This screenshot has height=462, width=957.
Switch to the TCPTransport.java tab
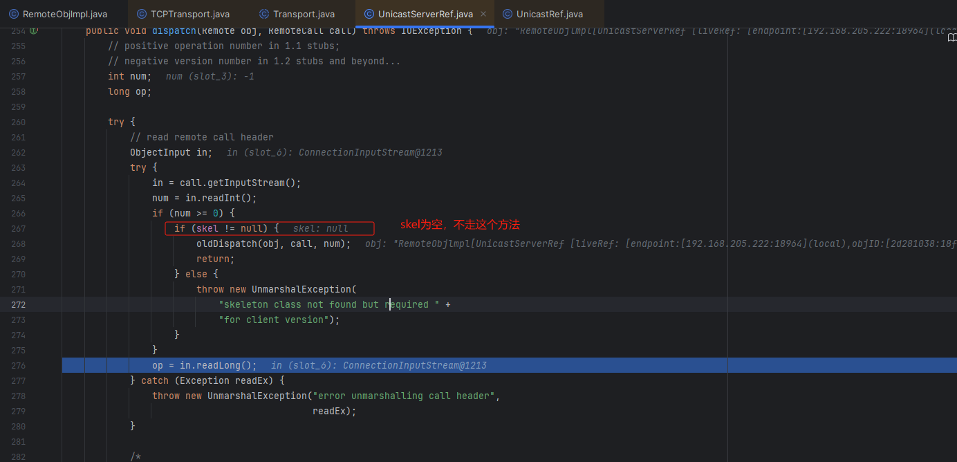[189, 14]
